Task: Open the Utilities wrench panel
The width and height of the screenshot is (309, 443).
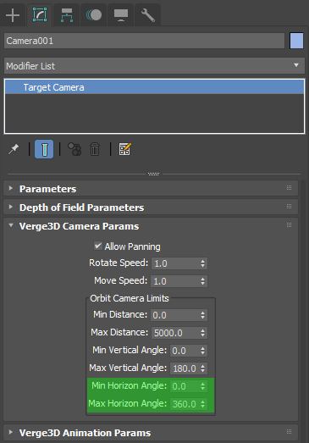Action: click(147, 15)
